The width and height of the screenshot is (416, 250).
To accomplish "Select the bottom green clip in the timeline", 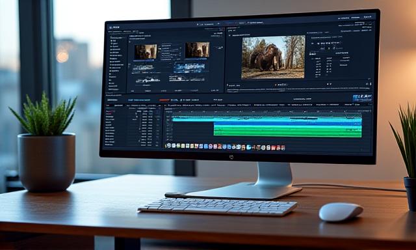I will click(x=287, y=133).
